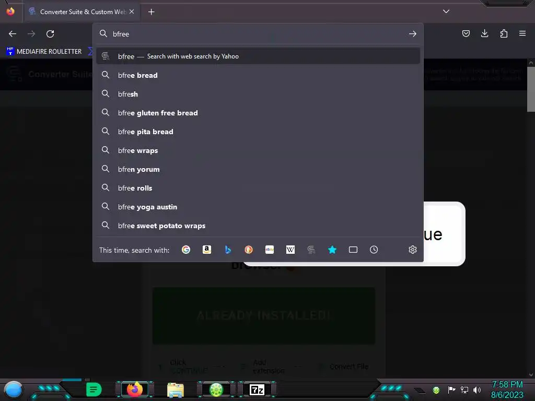Select the Converter Suite & Custom Web tab
This screenshot has height=401, width=535.
click(81, 12)
